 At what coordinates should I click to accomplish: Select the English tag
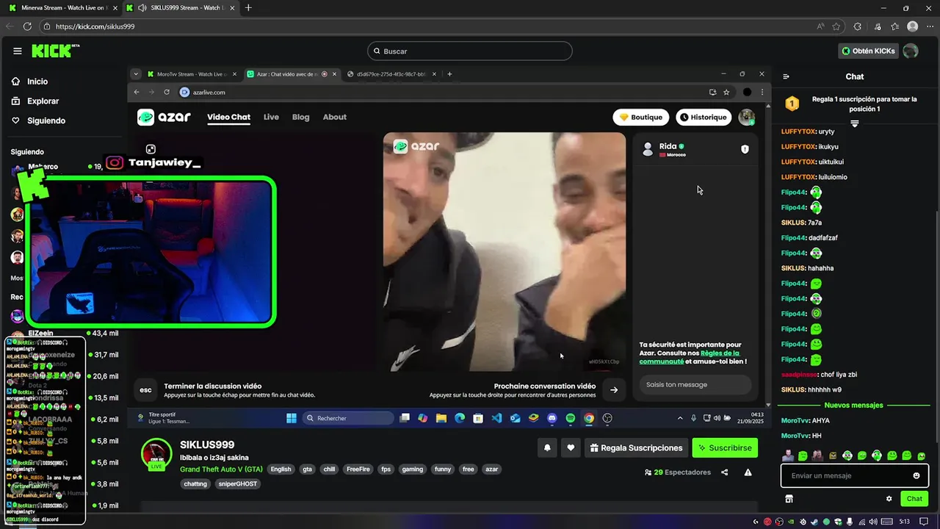point(281,469)
